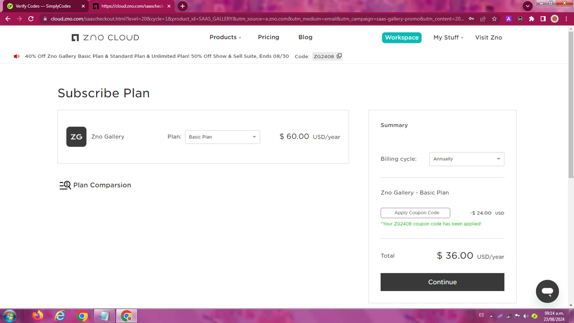Click Apply Coupon Code button
The height and width of the screenshot is (323, 574).
(415, 213)
